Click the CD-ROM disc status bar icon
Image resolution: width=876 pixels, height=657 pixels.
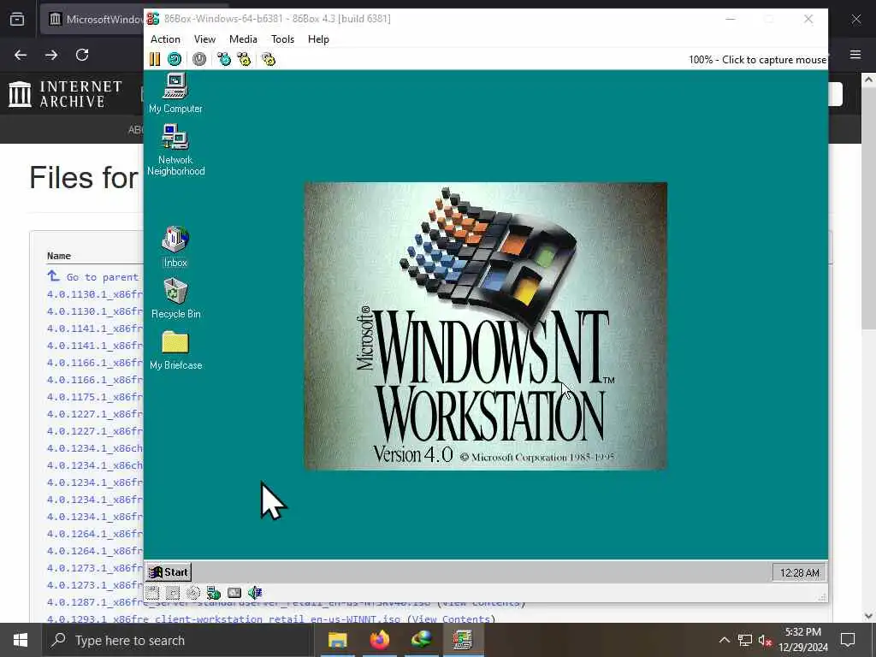[x=192, y=593]
